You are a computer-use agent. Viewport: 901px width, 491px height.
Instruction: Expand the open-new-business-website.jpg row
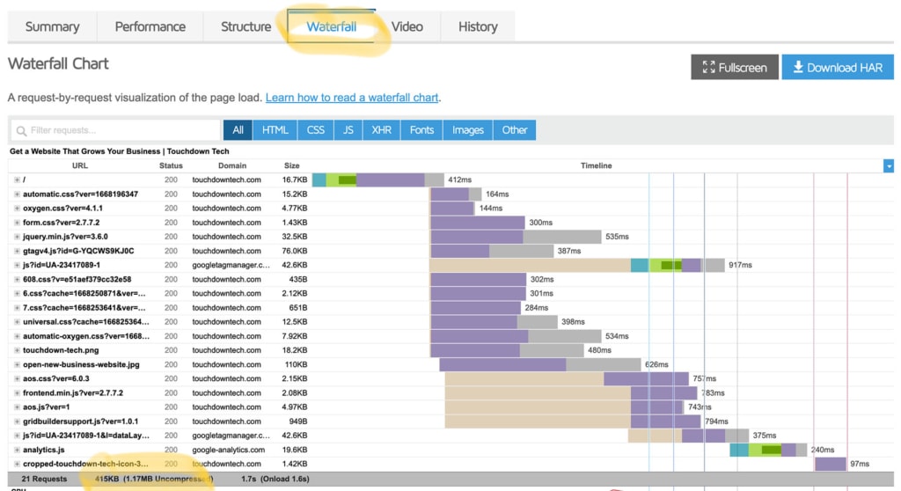pyautogui.click(x=17, y=364)
